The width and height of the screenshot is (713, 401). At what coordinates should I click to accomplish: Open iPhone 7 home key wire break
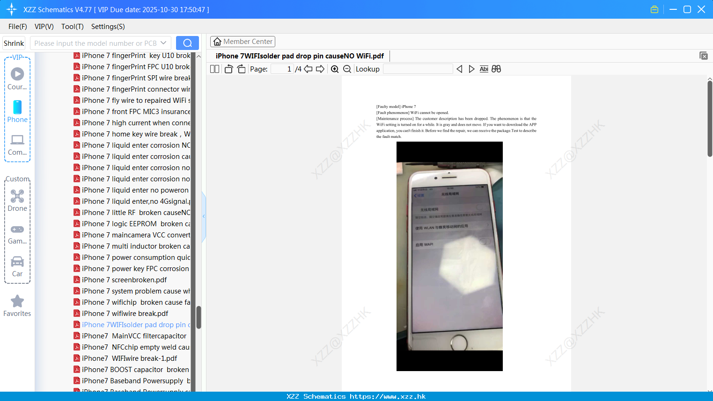coord(132,134)
